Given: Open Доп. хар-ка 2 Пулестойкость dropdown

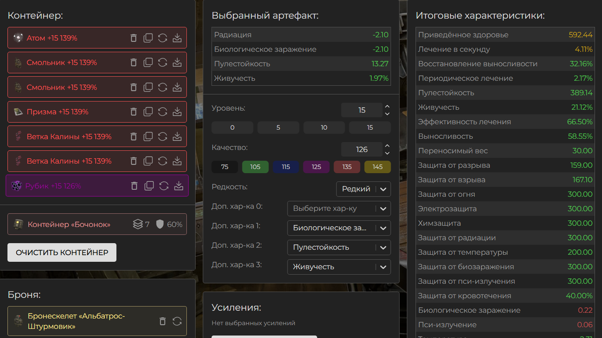Looking at the screenshot, I should click(x=339, y=247).
